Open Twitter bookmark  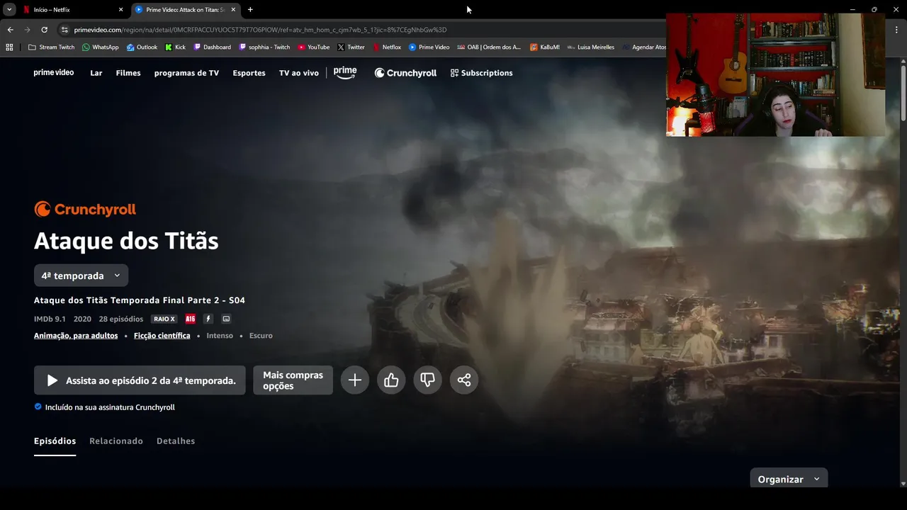click(351, 47)
